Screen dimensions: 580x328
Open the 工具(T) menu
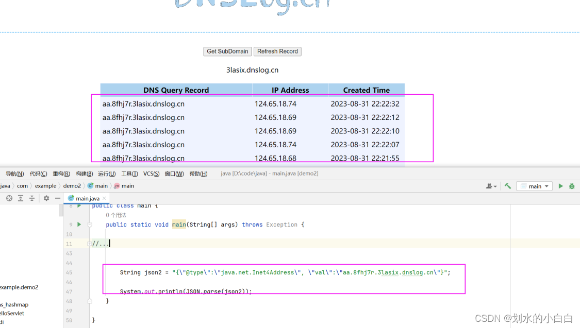tap(129, 174)
